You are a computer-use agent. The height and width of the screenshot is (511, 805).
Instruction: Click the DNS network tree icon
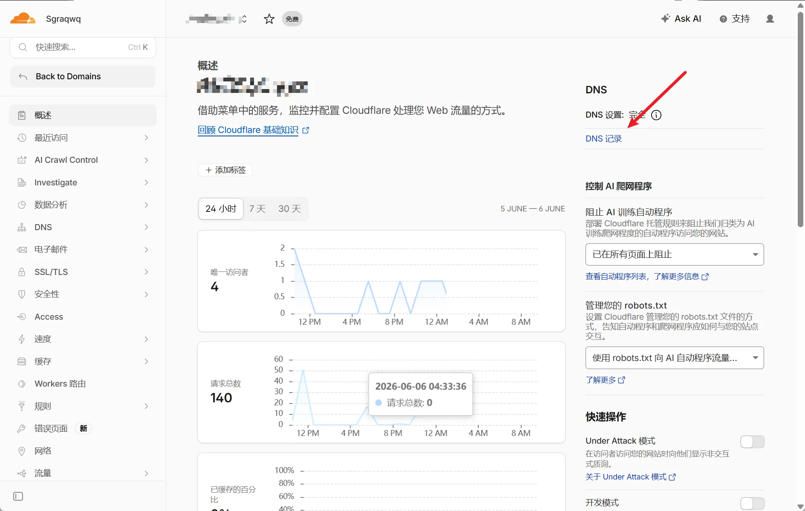[22, 227]
